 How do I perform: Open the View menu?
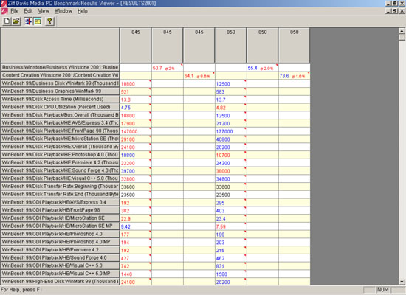pos(44,11)
